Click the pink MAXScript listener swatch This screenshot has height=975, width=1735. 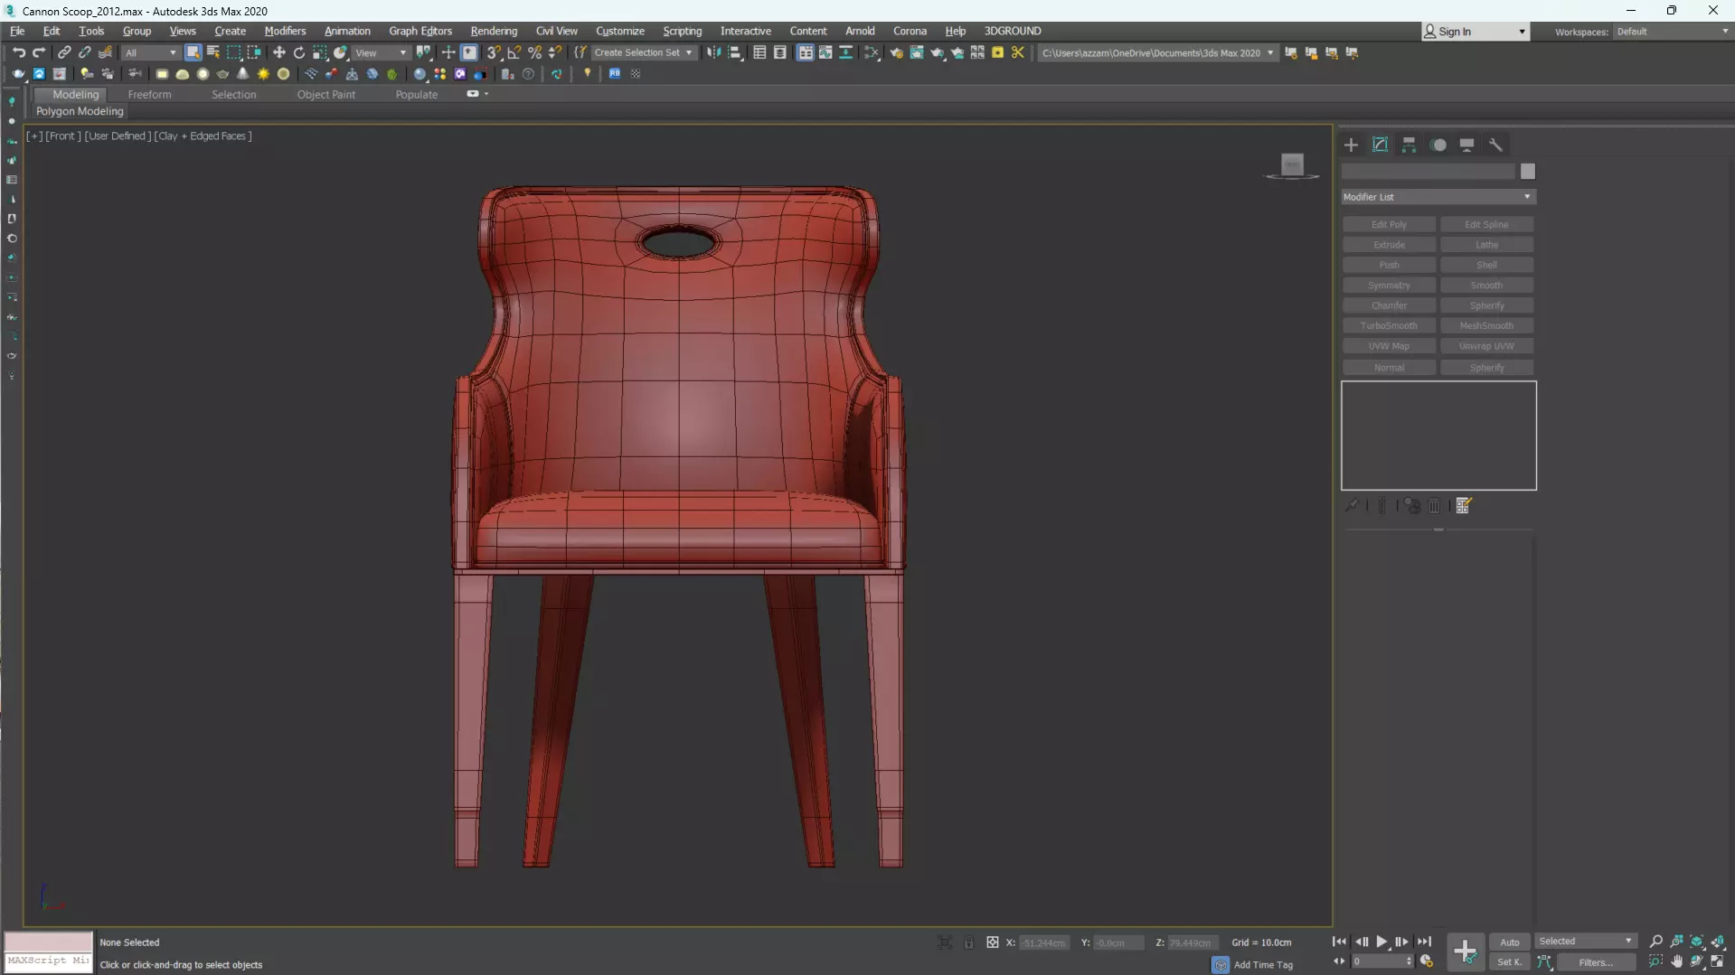pyautogui.click(x=49, y=942)
